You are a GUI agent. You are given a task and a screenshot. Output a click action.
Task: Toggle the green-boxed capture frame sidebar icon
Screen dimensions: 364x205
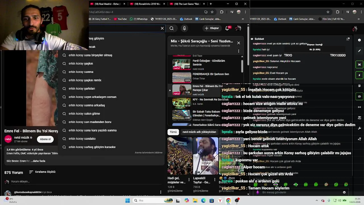359,64
